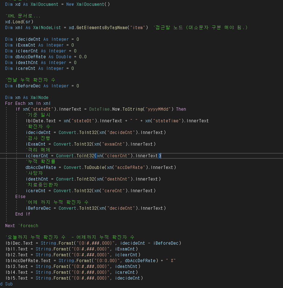The image size is (283, 288).
Task: Click the 'foreach comment after Next
Action: point(28,226)
